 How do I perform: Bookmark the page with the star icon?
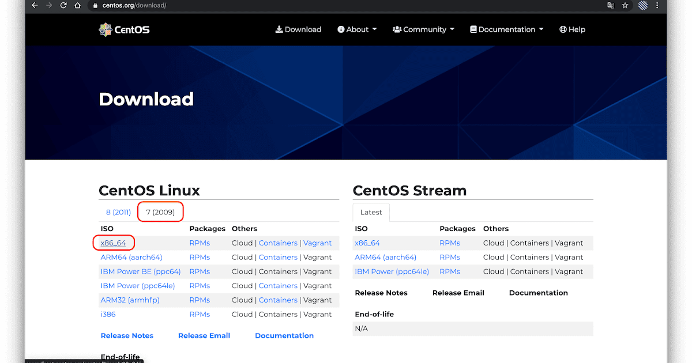click(625, 6)
